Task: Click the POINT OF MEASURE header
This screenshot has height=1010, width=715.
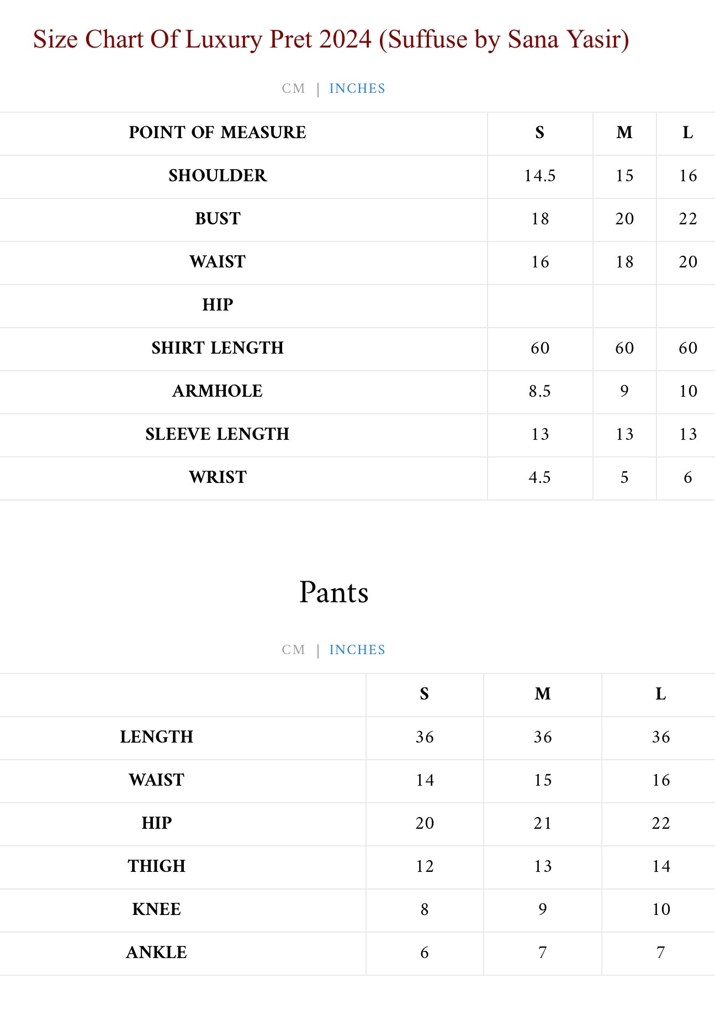Action: pyautogui.click(x=218, y=133)
